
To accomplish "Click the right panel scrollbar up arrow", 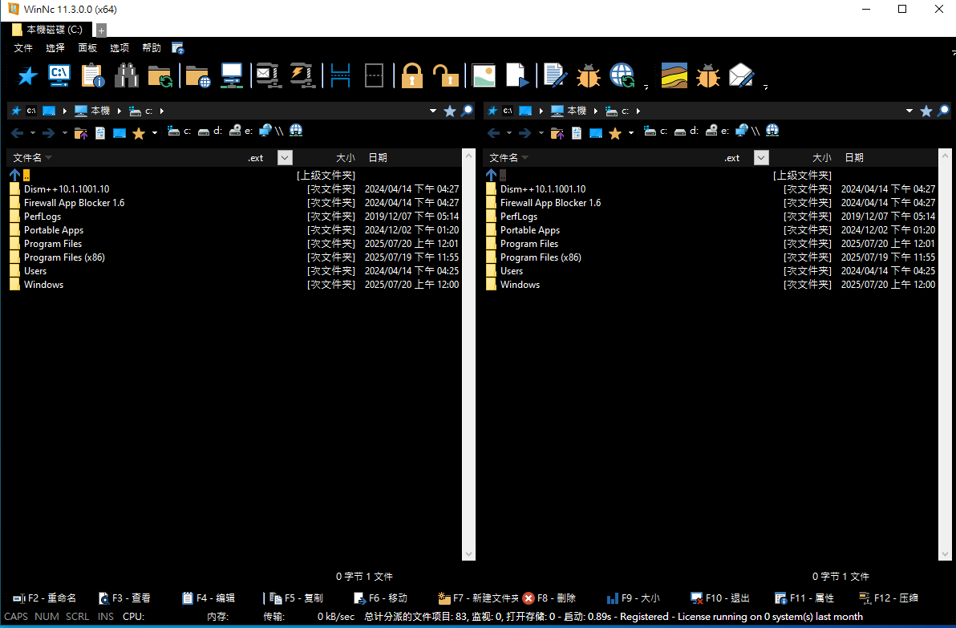I will 945,155.
